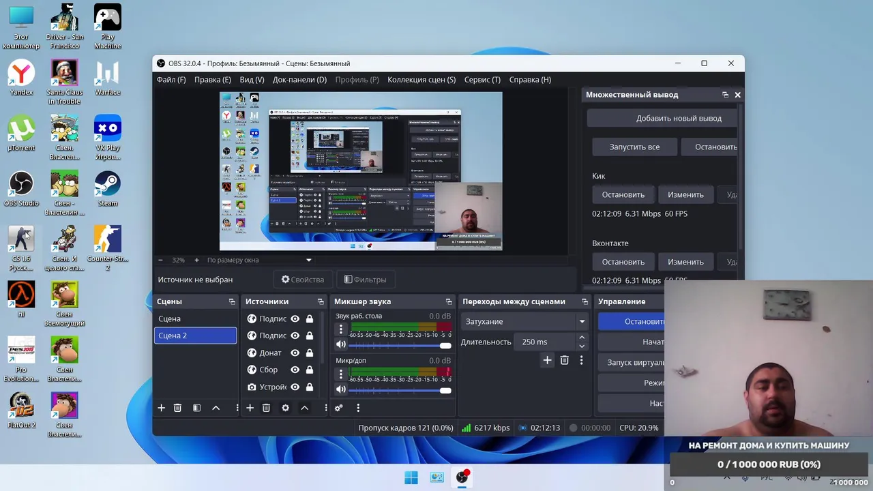
Task: Select the Сцена scene in the list
Action: [x=195, y=318]
